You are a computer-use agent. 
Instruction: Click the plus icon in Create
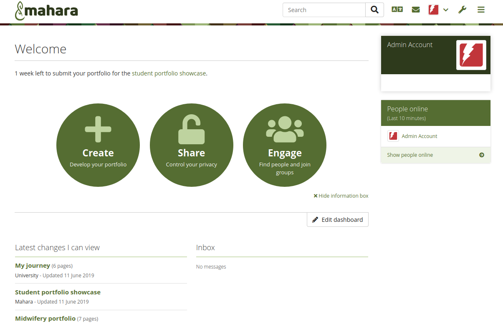pos(98,129)
